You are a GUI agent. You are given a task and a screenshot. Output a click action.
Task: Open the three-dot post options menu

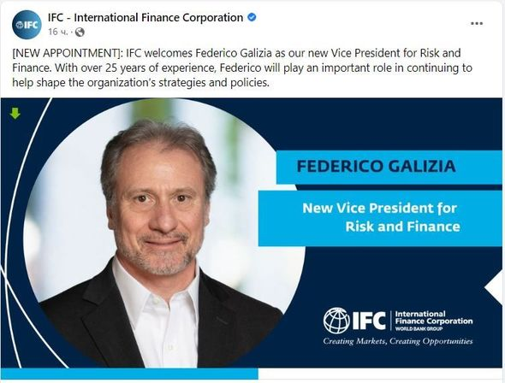tap(477, 23)
